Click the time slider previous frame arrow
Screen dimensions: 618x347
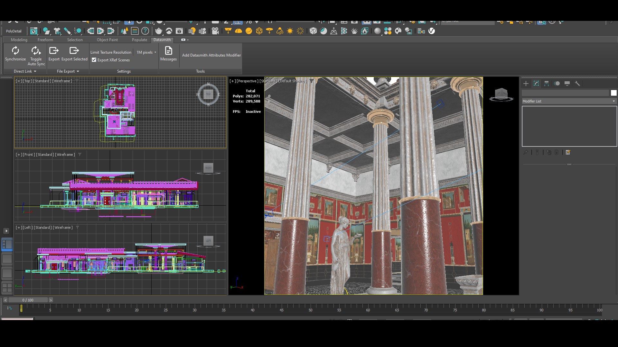click(5, 300)
